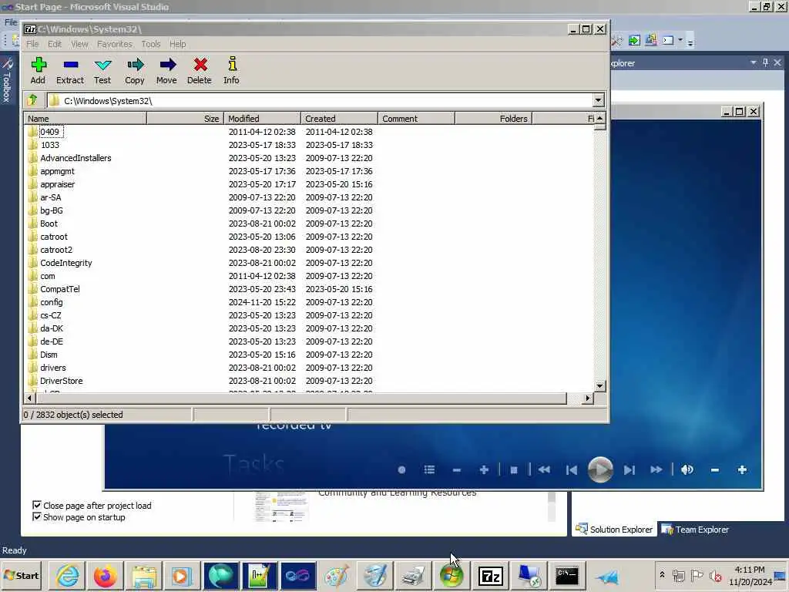Click the Media Center Play button

pos(600,469)
